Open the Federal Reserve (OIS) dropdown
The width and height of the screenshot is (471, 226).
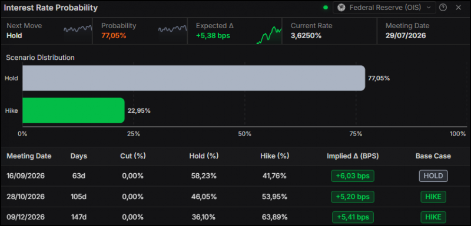tap(384, 8)
